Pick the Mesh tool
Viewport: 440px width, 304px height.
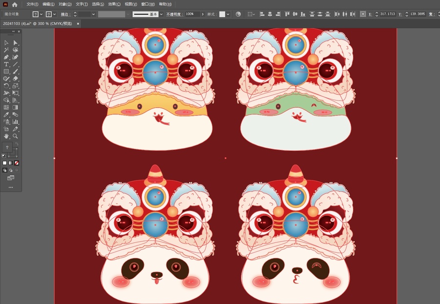point(6,107)
